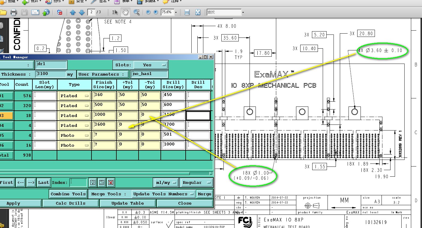The image size is (422, 228).
Task: Open the 多媒体 (Multimedia) menu
Action: click(x=148, y=1)
